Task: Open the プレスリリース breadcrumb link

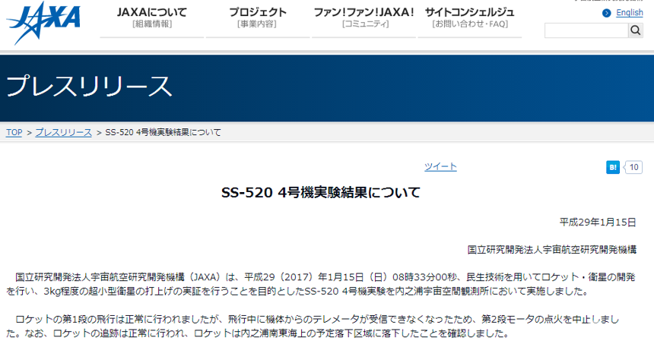Action: tap(63, 132)
